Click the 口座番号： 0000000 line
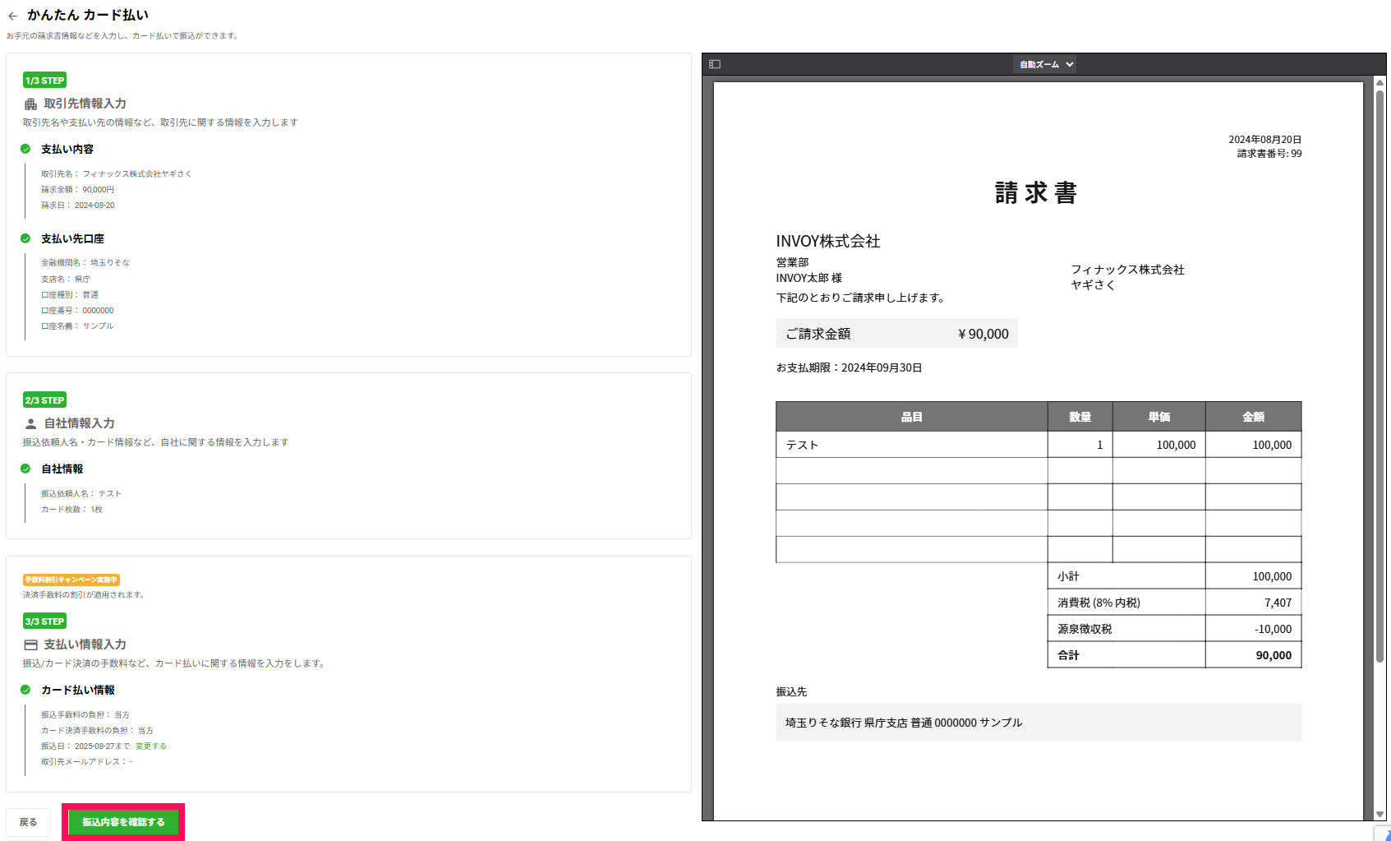 coord(77,311)
